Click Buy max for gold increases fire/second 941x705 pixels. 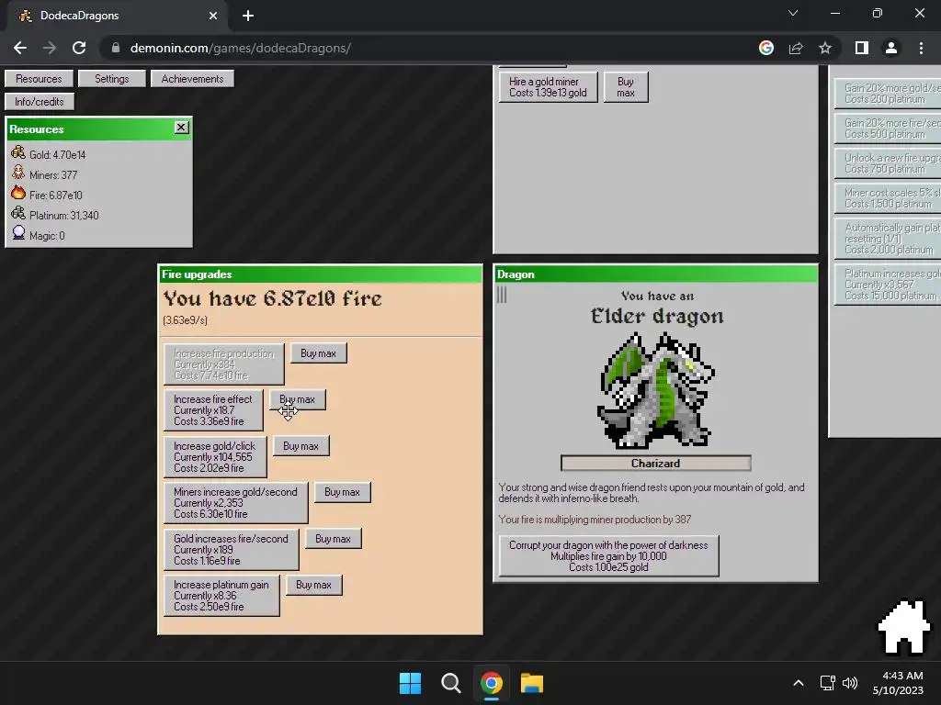pos(333,539)
